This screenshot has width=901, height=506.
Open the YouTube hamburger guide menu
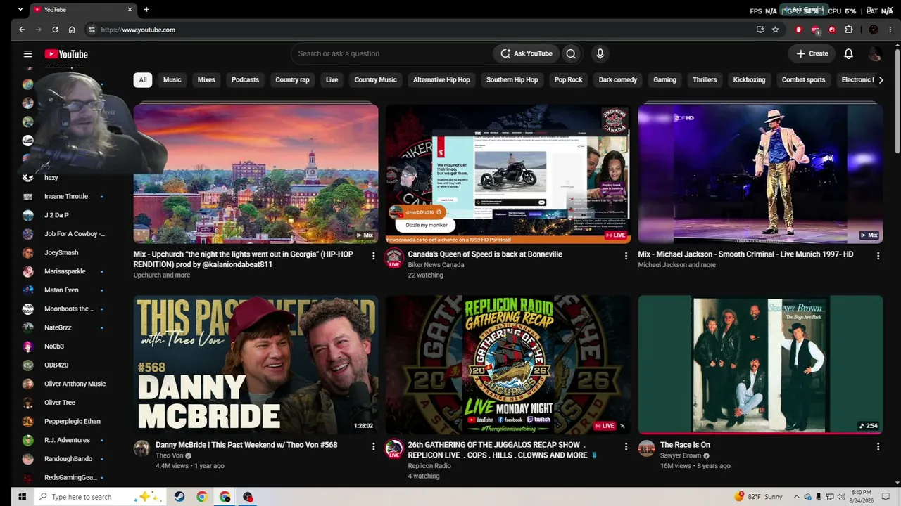coord(27,53)
